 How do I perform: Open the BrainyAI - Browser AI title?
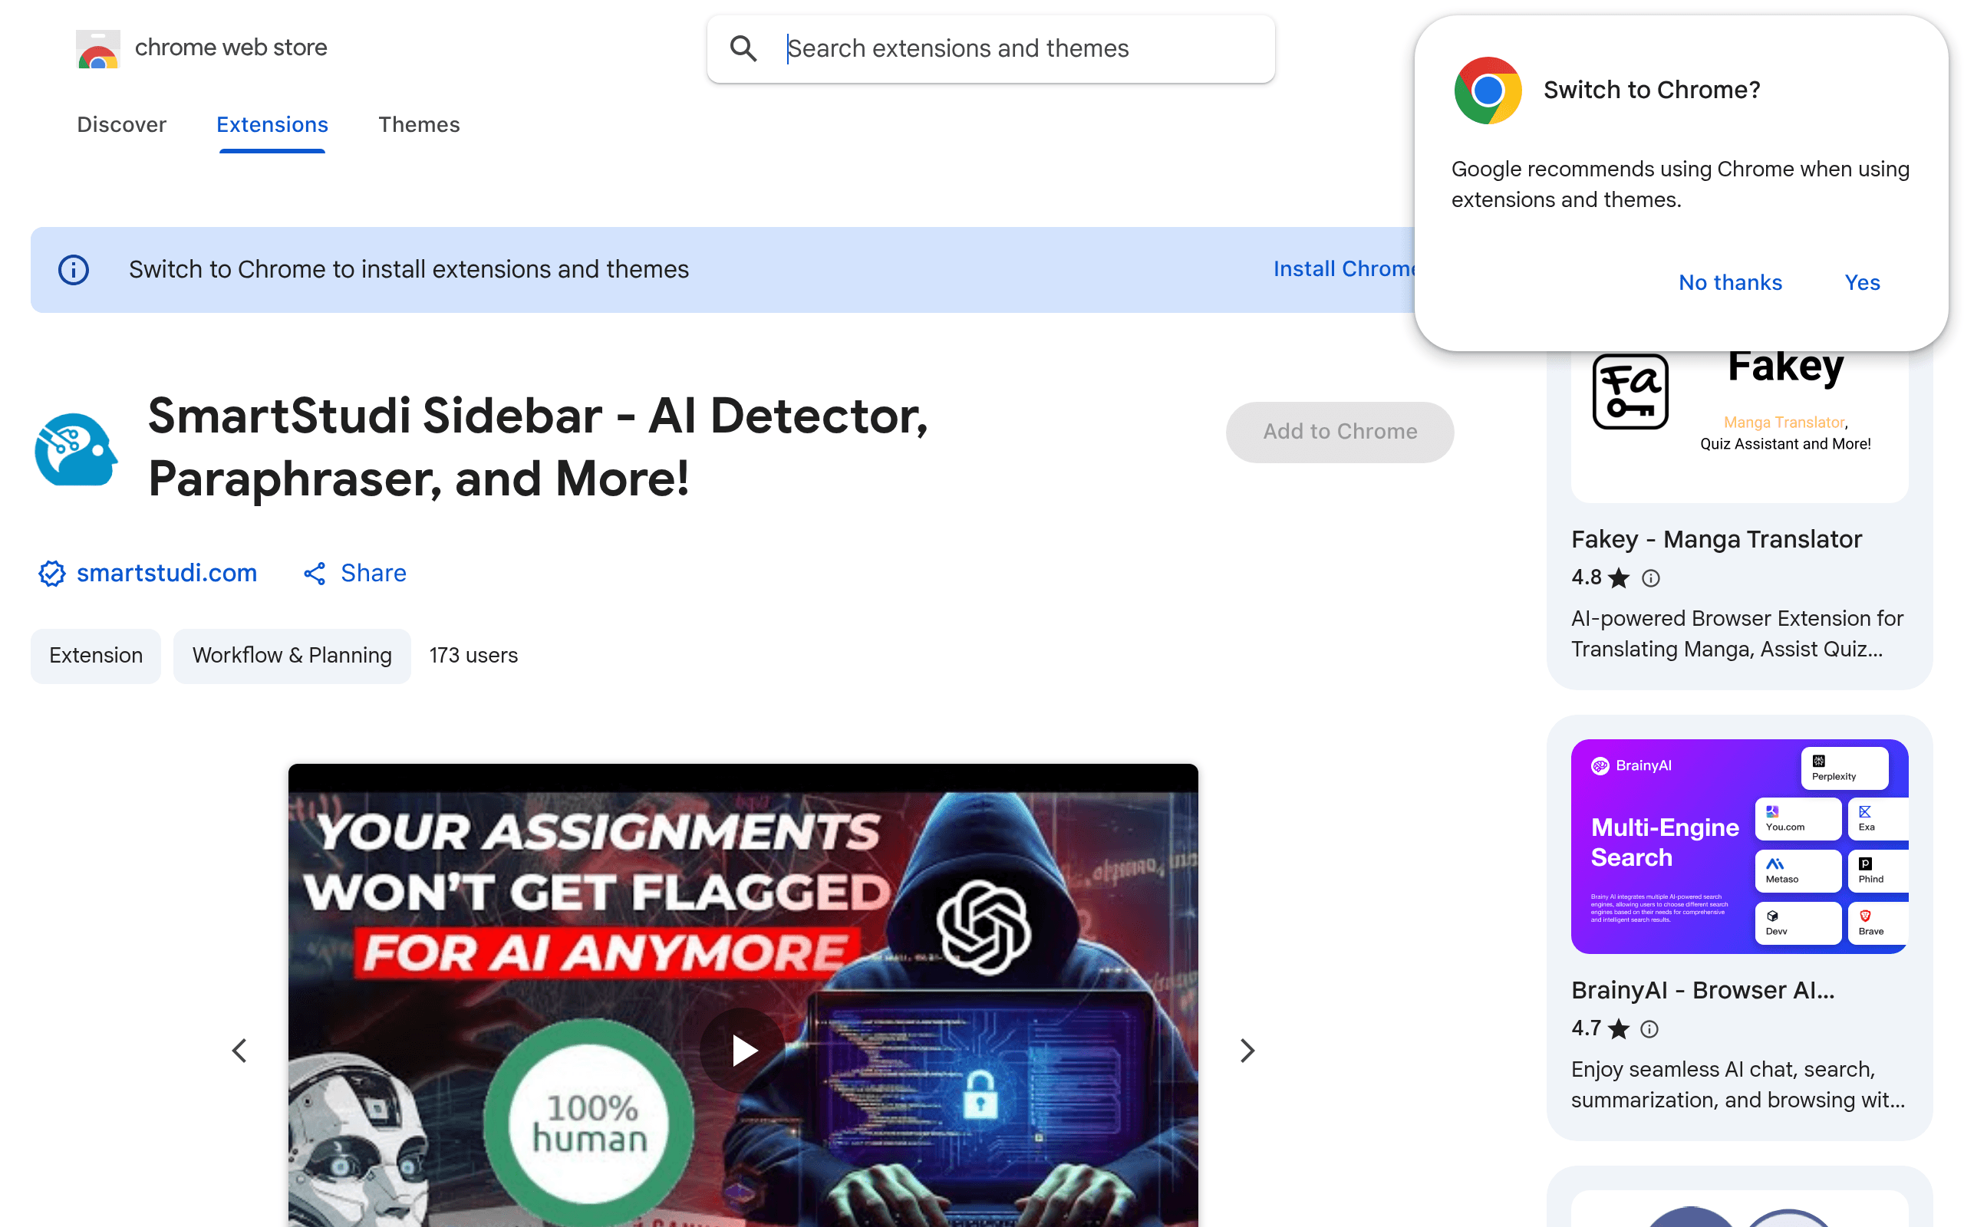pyautogui.click(x=1702, y=991)
